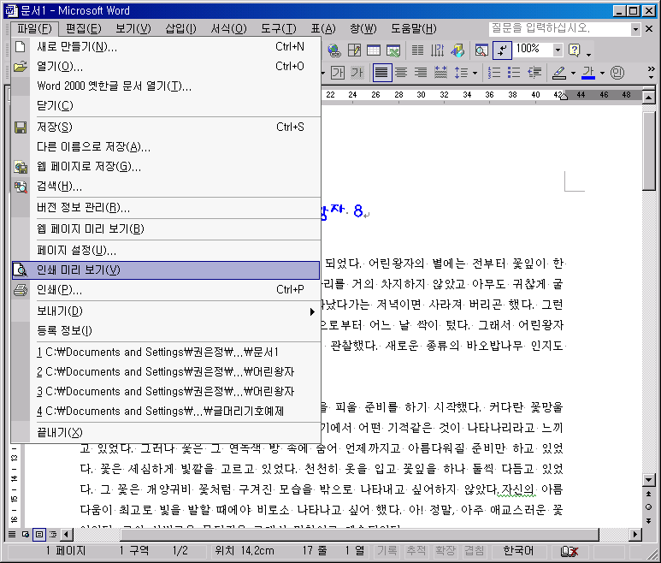
Task: Open the 편집(E) menu
Action: [84, 29]
